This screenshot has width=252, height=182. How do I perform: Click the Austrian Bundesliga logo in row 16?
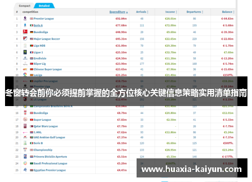25,113
